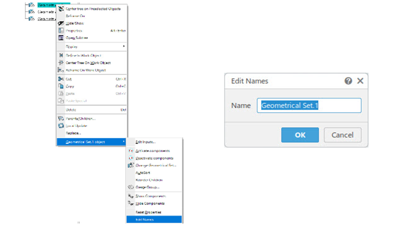Select the highlighted Geometrical Set tree node
401x226 pixels.
[x=47, y=5]
